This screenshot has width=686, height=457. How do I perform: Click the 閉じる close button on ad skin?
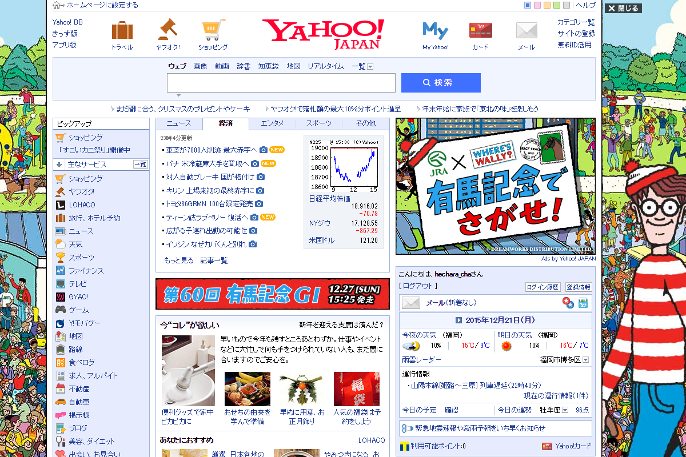[624, 9]
